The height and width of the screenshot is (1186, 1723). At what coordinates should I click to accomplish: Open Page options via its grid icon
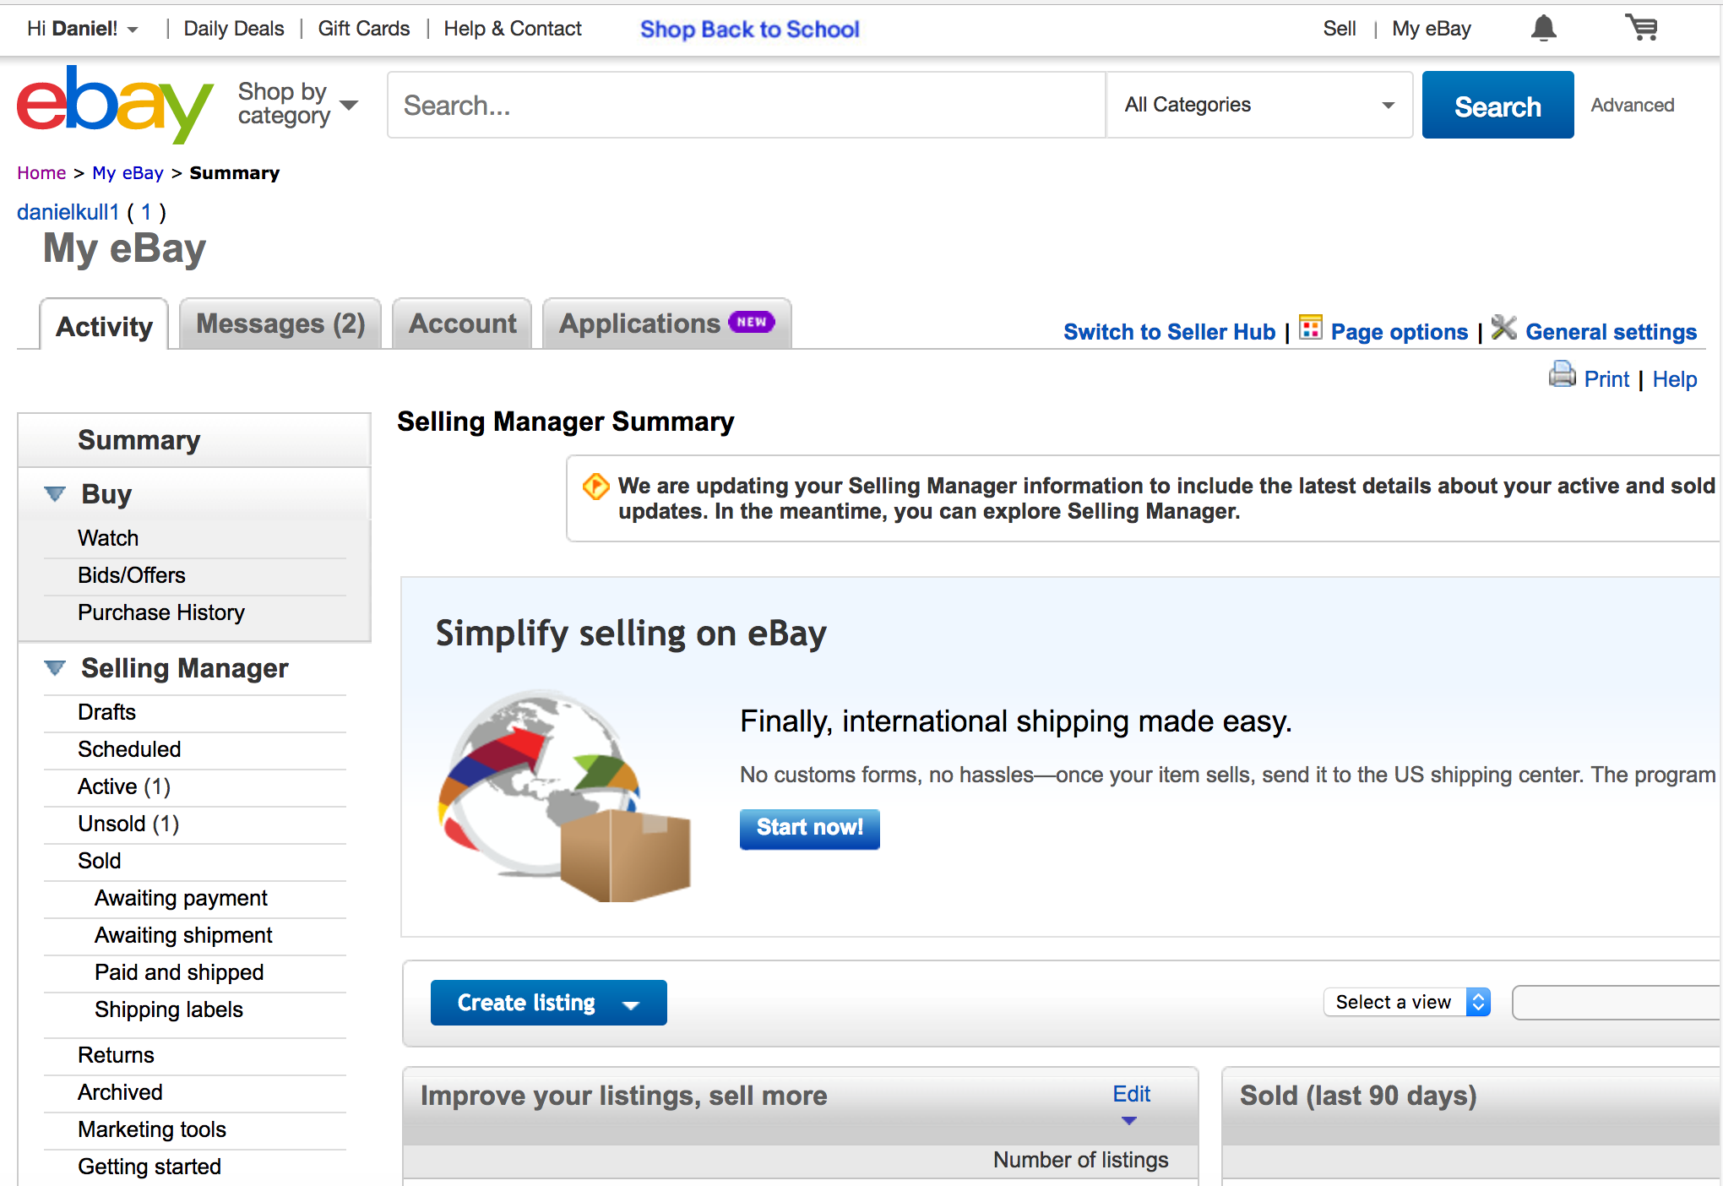[1311, 329]
